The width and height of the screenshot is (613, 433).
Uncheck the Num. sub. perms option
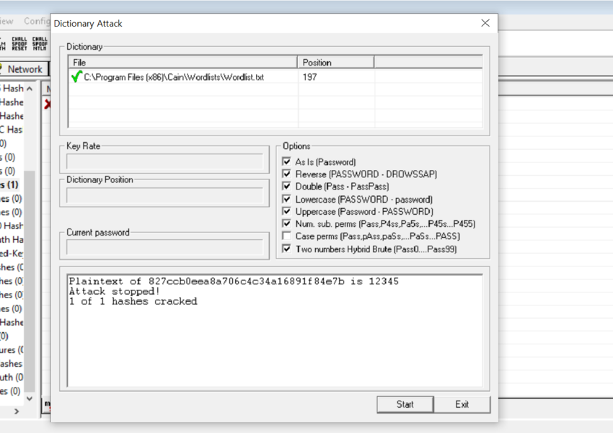[x=287, y=224]
